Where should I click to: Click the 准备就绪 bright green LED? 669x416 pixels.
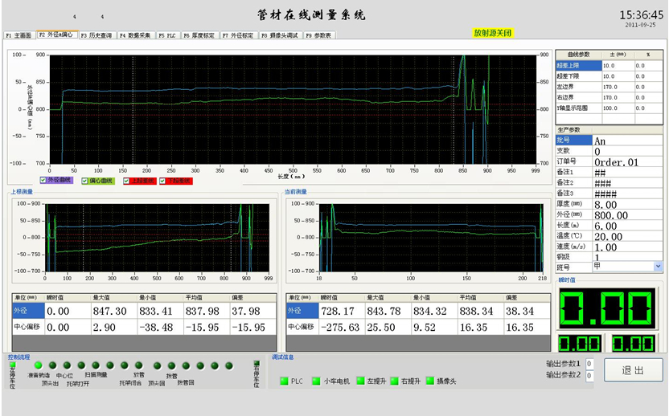39,365
